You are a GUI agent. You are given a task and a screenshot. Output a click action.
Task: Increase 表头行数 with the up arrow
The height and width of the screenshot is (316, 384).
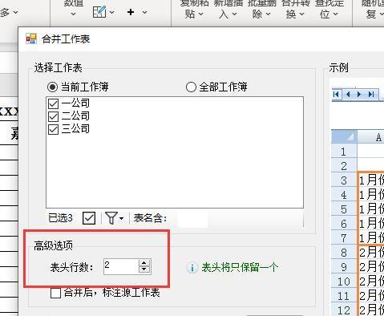tap(144, 262)
